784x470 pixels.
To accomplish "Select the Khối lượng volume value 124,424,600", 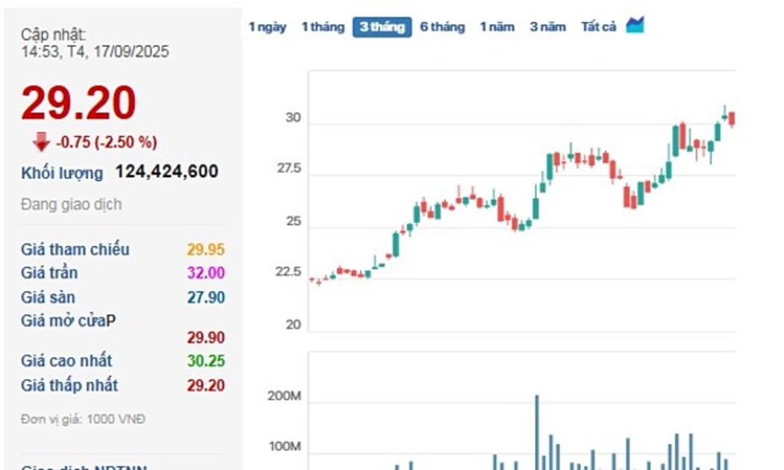I will [167, 172].
